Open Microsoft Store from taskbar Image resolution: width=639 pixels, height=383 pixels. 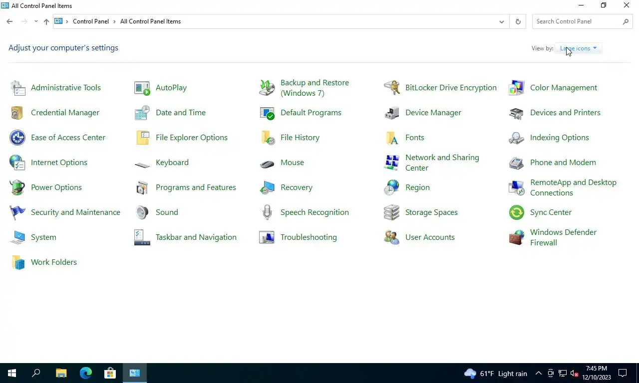pos(110,373)
